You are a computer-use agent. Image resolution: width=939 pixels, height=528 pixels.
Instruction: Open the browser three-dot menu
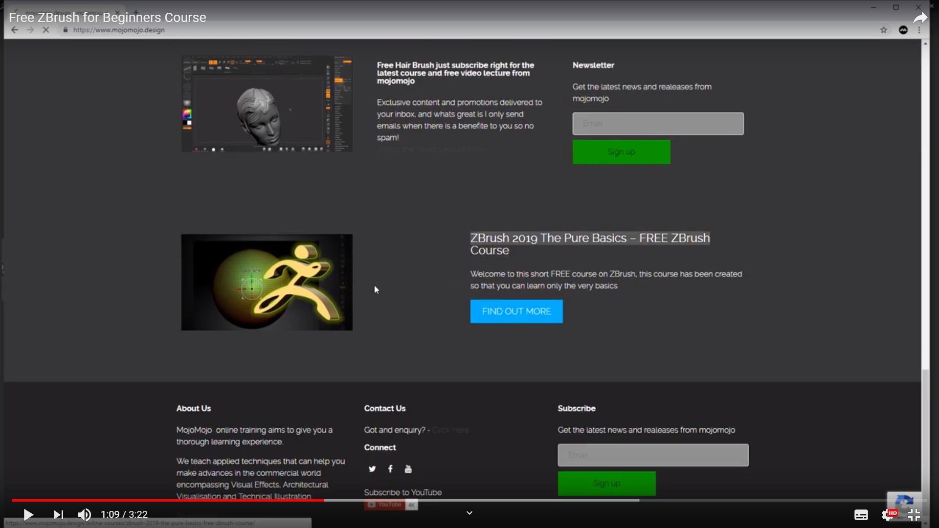[919, 30]
